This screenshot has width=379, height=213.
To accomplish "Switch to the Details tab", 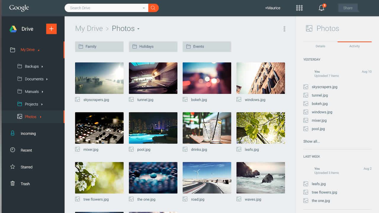I will 320,46.
